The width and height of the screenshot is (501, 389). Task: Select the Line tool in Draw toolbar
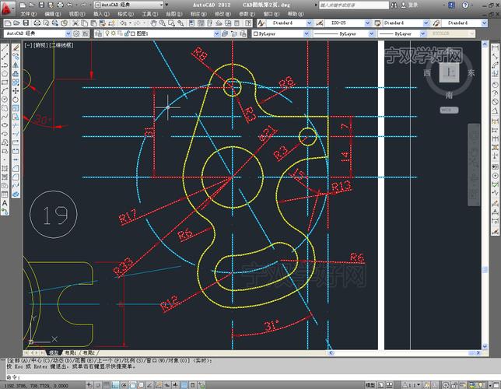pyautogui.click(x=5, y=47)
